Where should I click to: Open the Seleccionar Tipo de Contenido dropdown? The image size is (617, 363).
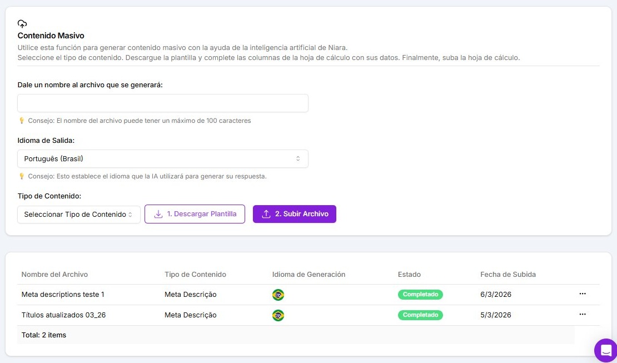pos(78,214)
